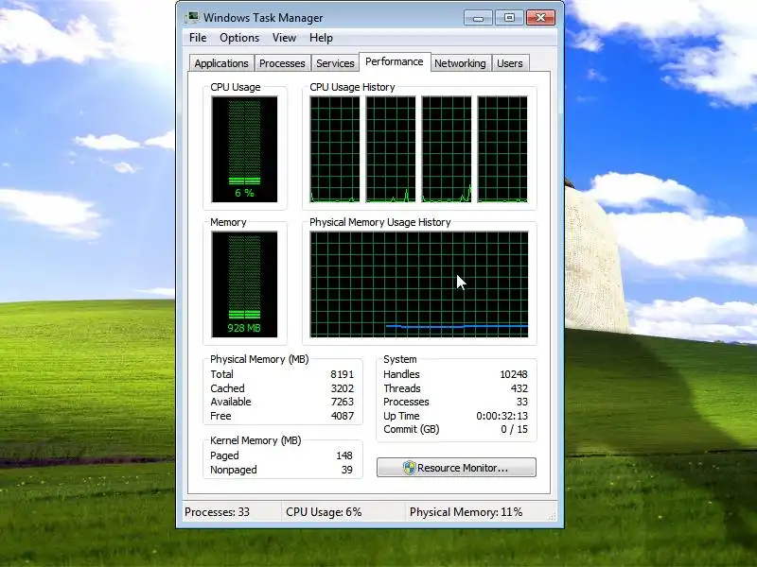Click the Total physical memory value 8191
This screenshot has height=567, width=757.
pyautogui.click(x=343, y=374)
